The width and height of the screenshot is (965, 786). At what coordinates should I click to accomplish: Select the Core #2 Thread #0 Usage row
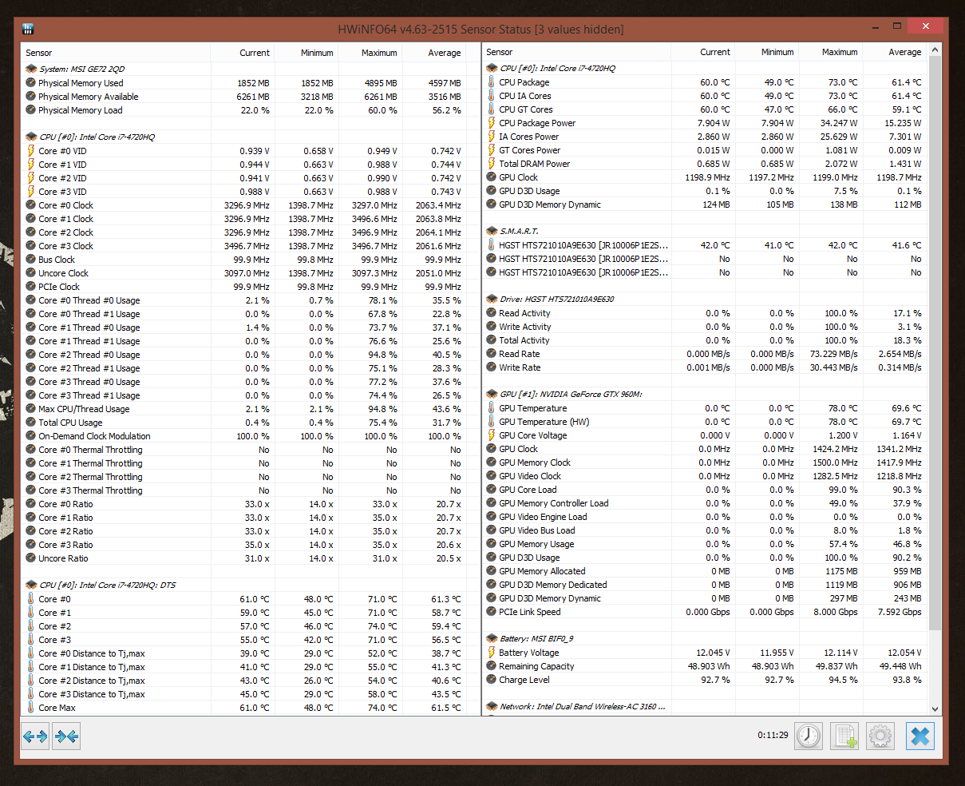point(244,355)
